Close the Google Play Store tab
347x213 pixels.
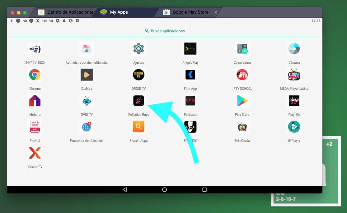(x=216, y=12)
